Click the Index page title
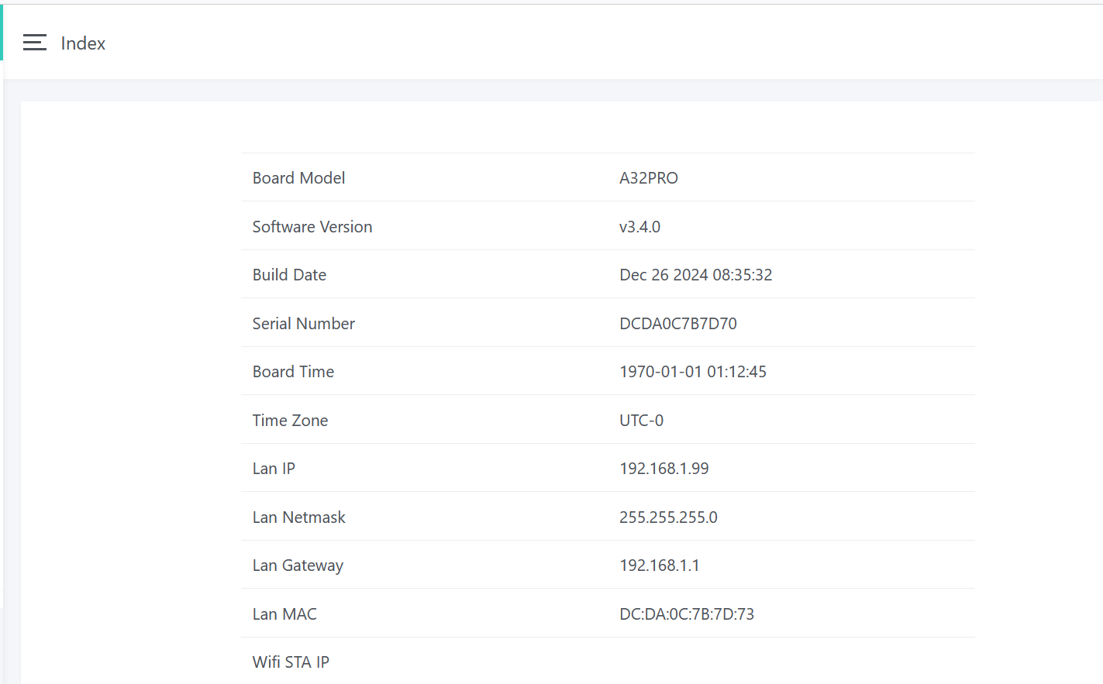 [83, 43]
